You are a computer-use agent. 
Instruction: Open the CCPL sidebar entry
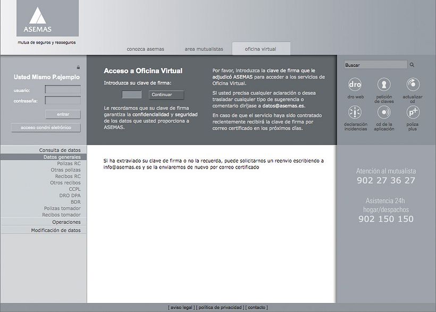coord(75,189)
